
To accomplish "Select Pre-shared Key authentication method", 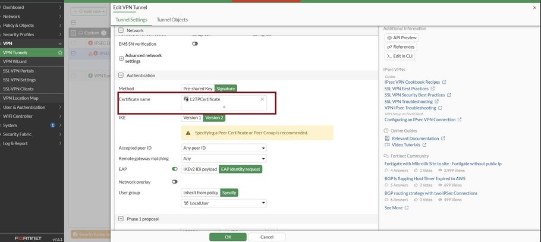I will [198, 89].
